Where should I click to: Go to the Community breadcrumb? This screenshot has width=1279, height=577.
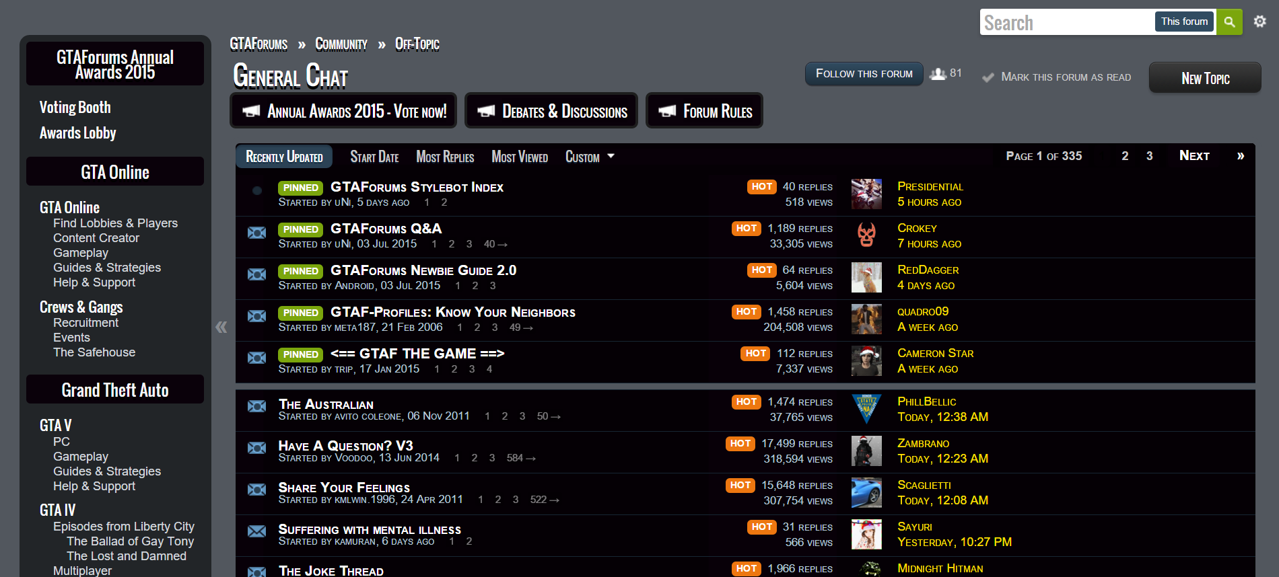[341, 44]
